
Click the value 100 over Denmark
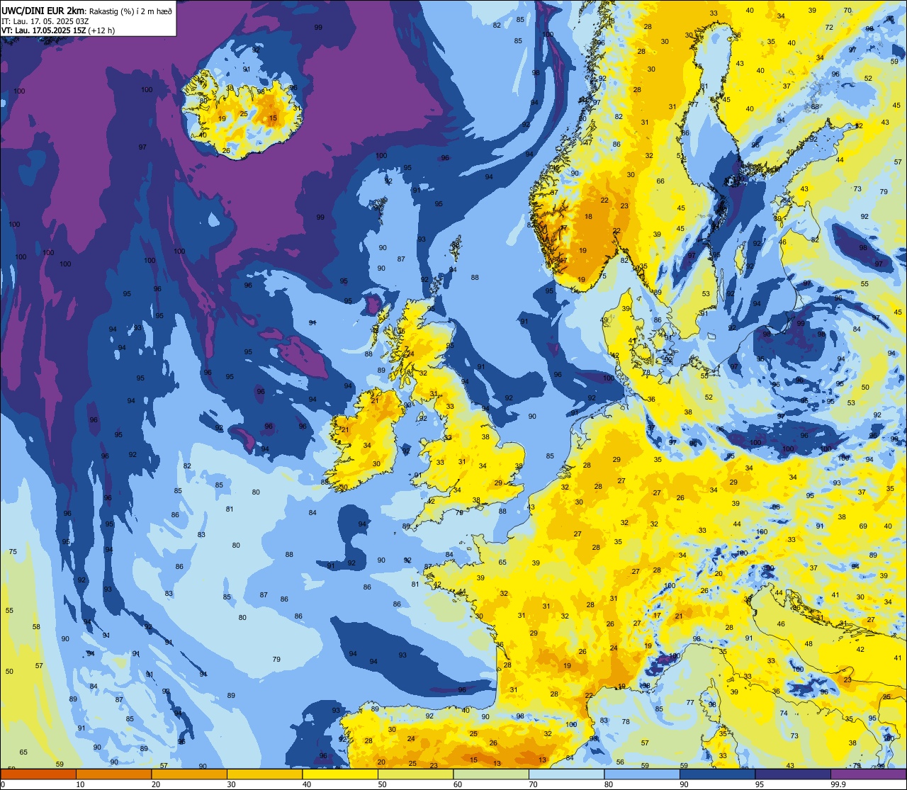click(x=609, y=378)
